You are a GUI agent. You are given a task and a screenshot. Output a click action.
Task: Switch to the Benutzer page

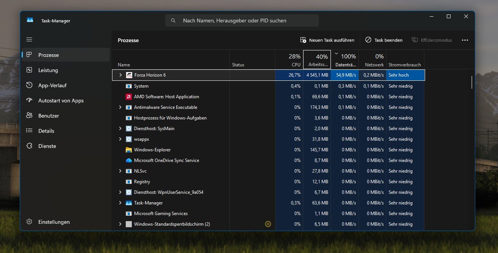66,116
